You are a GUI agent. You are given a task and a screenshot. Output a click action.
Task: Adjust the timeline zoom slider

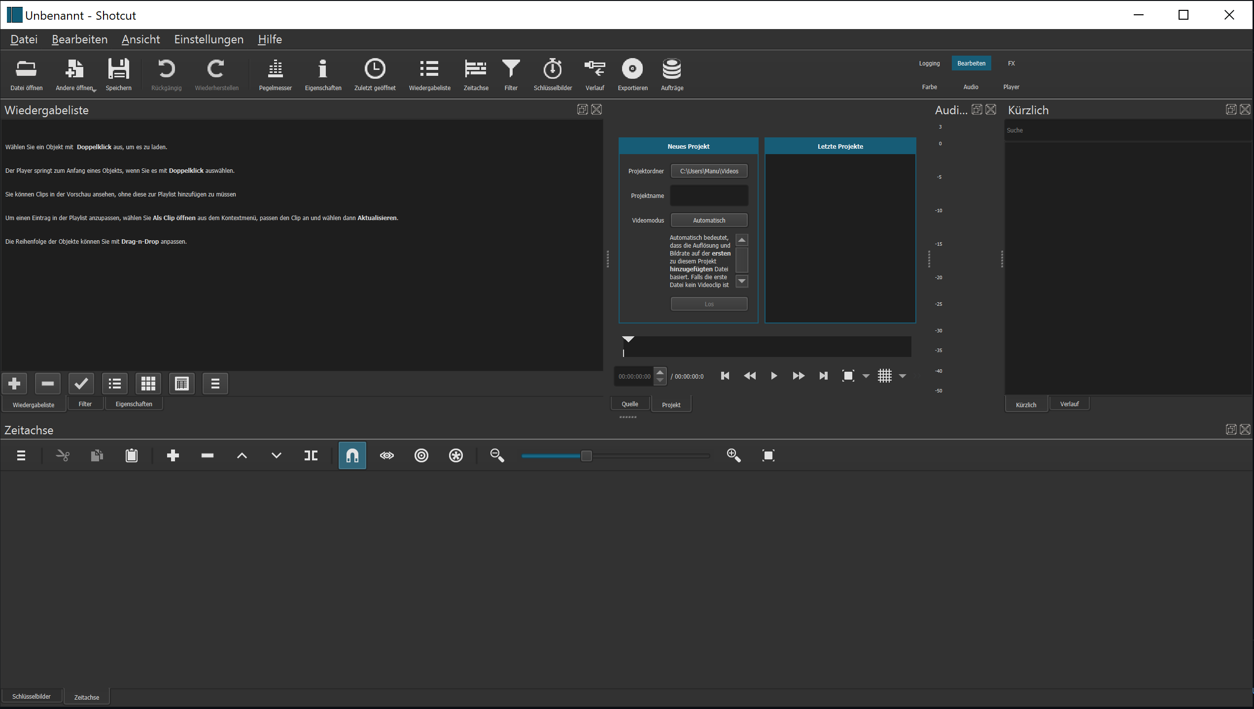586,456
